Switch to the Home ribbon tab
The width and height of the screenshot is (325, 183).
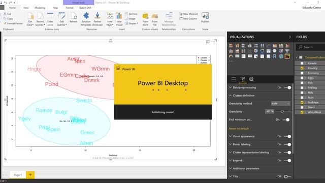[12, 8]
